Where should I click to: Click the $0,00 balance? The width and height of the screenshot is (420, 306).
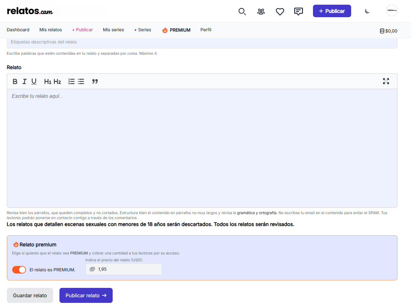tap(391, 31)
